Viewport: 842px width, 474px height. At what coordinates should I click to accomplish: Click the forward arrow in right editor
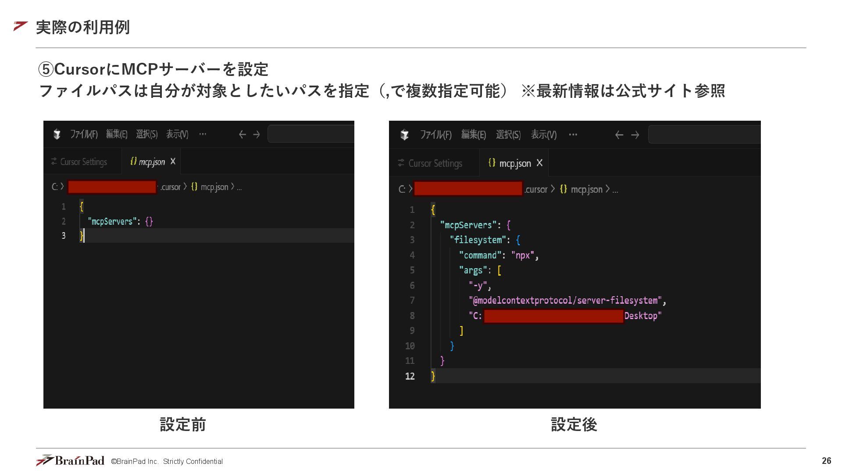click(635, 135)
